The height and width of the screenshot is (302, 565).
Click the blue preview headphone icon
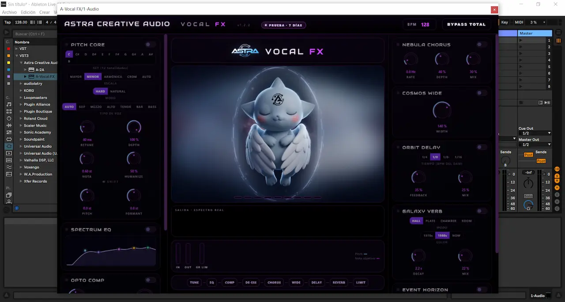[x=17, y=208]
